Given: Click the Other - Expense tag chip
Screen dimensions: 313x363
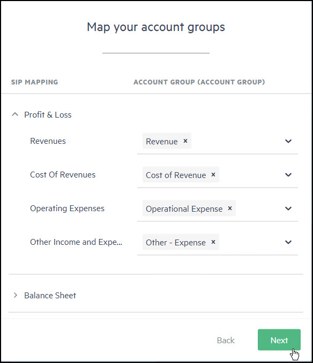Looking at the screenshot, I should coord(181,242).
